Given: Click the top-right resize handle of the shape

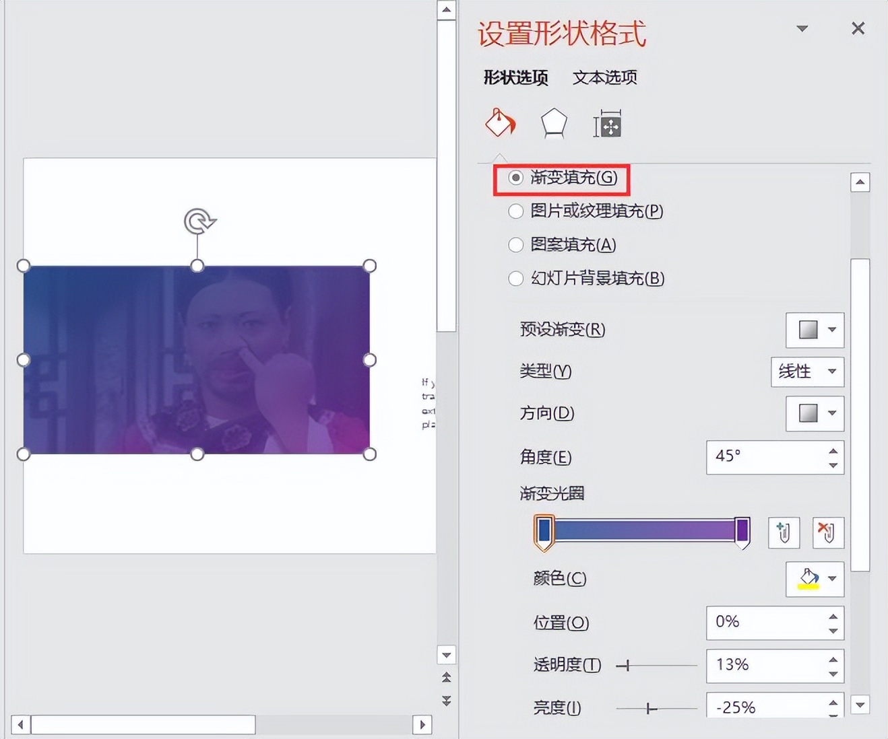Looking at the screenshot, I should 369,266.
